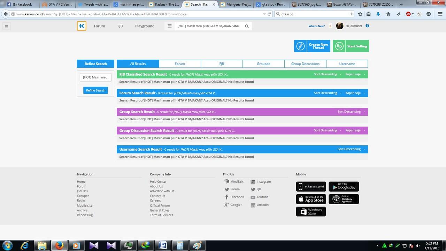This screenshot has width=446, height=251.
Task: Switch to the Forum results tab
Action: [x=180, y=64]
